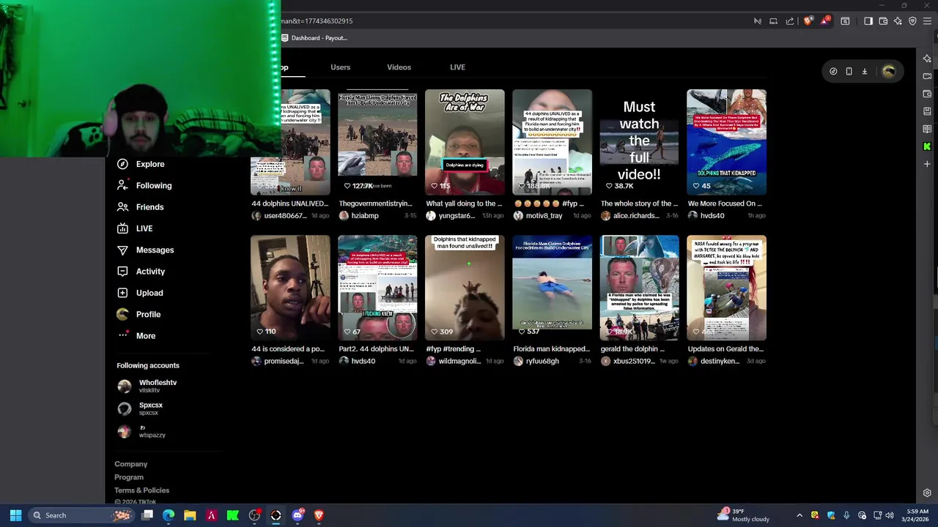
Task: Open browser sidebar settings gear
Action: point(927,493)
